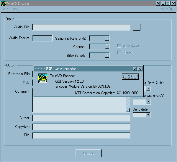Click the browse button beside Audio File
Image resolution: width=177 pixels, height=162 pixels.
point(136,27)
